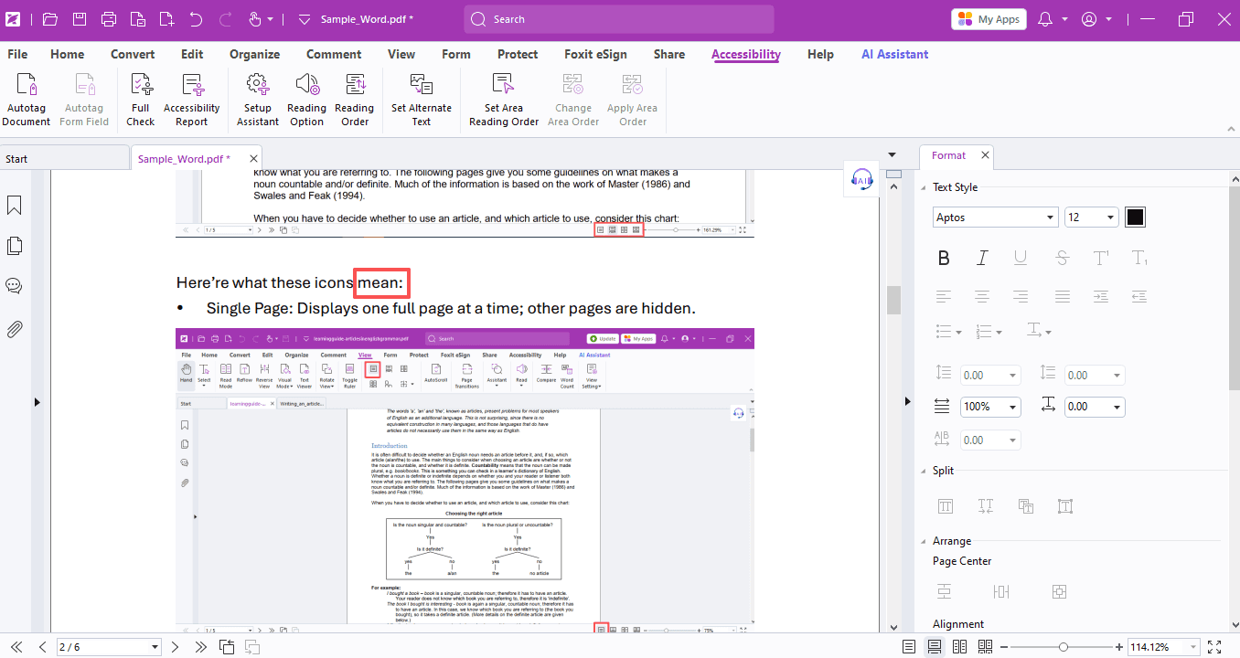Image resolution: width=1240 pixels, height=658 pixels.
Task: Open notifications bell
Action: (x=1046, y=19)
